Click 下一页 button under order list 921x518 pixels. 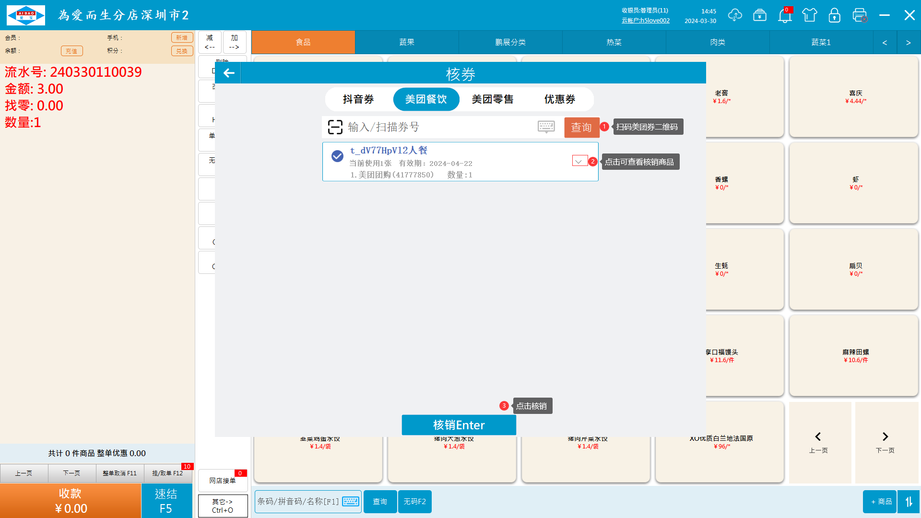72,473
